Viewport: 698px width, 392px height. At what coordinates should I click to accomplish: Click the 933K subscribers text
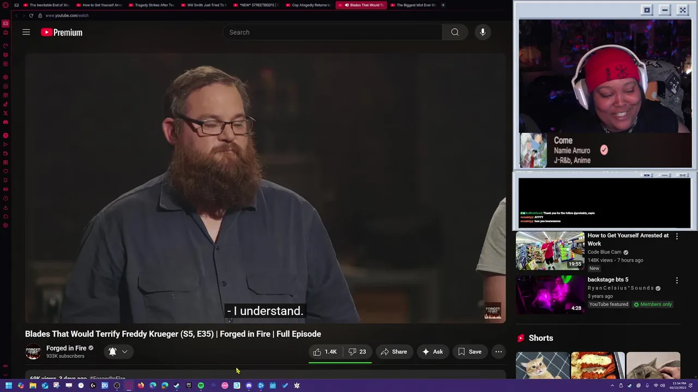point(65,356)
